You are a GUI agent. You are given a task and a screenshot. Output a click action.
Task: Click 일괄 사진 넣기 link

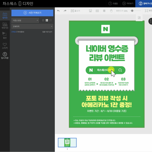click(x=47, y=32)
